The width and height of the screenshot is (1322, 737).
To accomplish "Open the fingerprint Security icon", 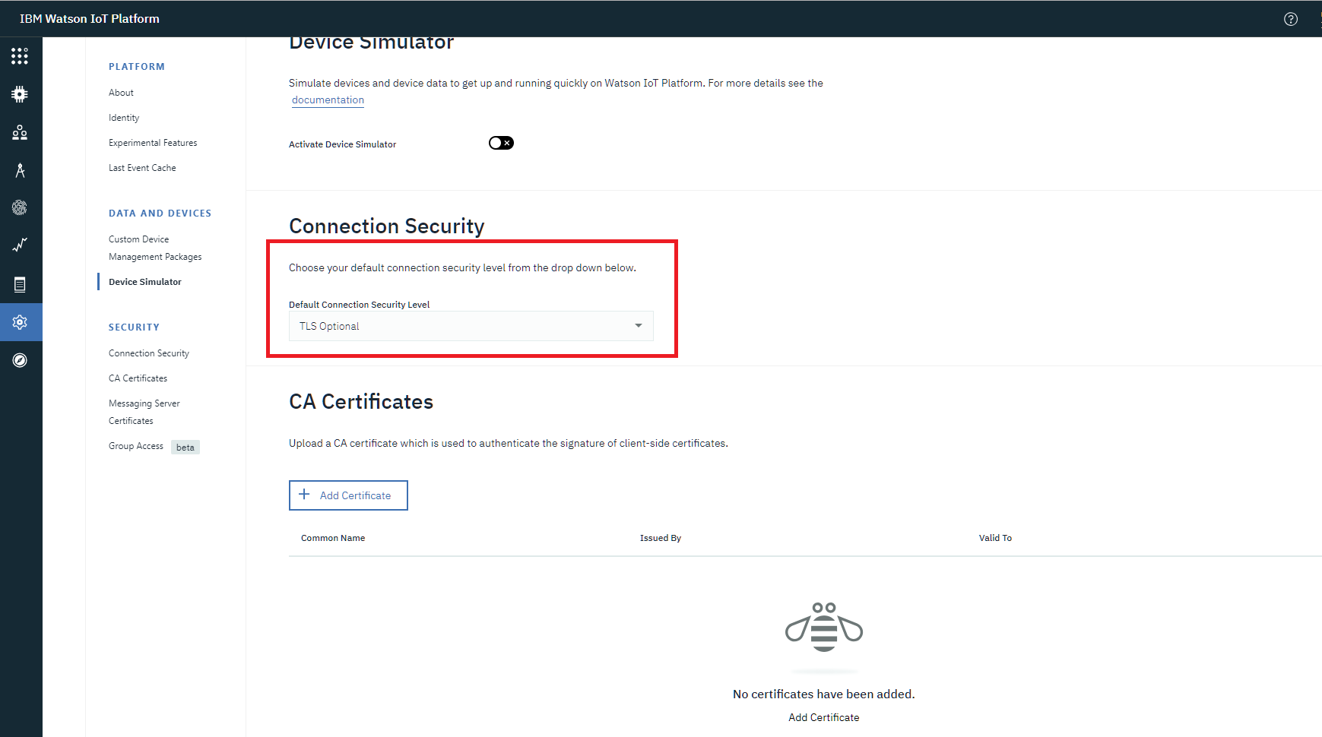I will point(20,207).
